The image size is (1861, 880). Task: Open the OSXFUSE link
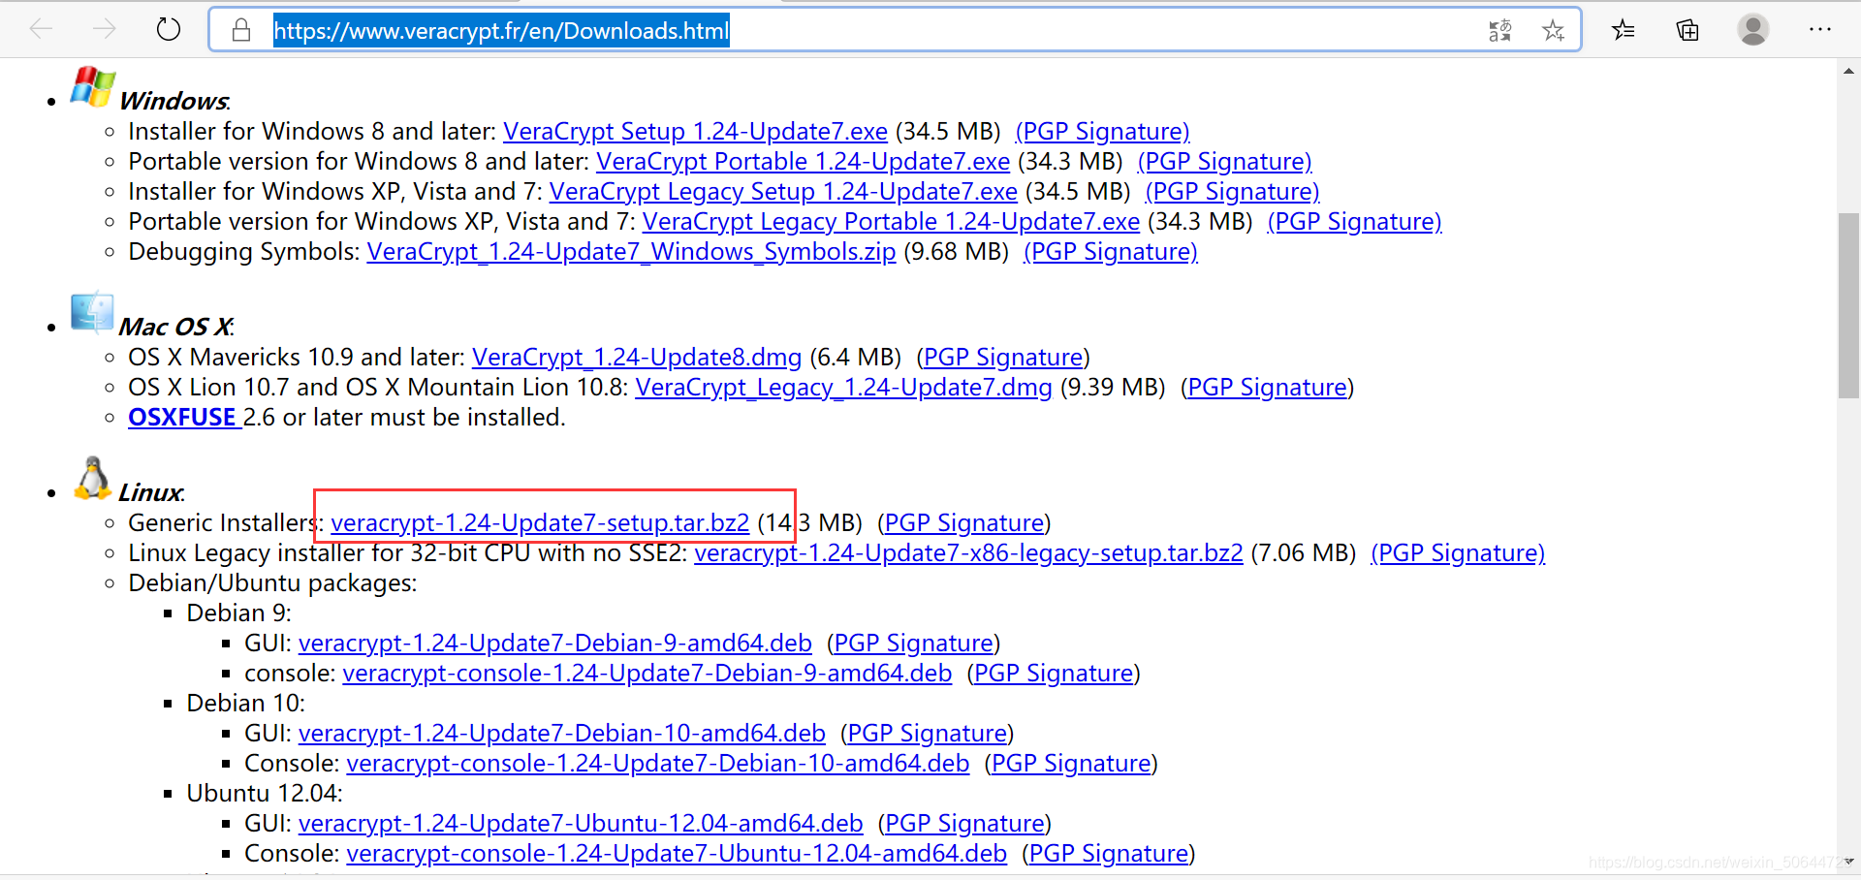(x=182, y=418)
